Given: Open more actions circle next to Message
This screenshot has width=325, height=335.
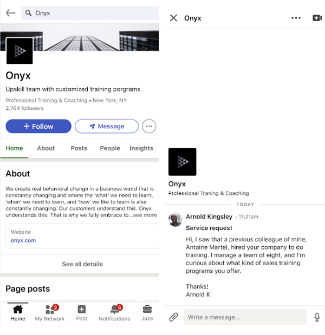Looking at the screenshot, I should [149, 126].
